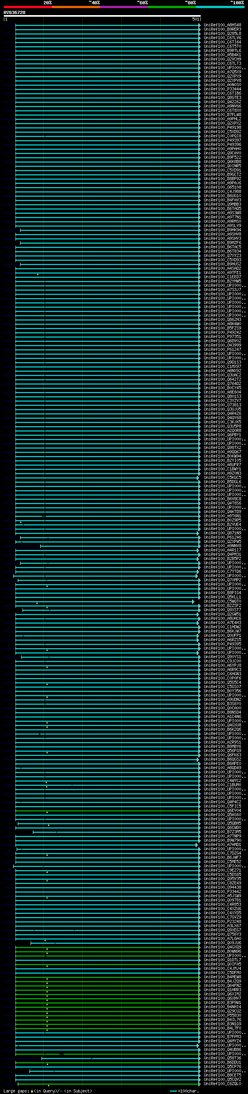Open hit UniRef100_Q285L8
248x1094 pixels.
(222, 33)
